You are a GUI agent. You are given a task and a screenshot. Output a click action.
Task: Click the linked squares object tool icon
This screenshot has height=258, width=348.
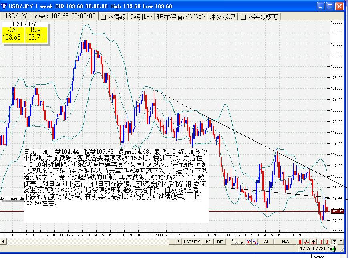tap(255, 242)
